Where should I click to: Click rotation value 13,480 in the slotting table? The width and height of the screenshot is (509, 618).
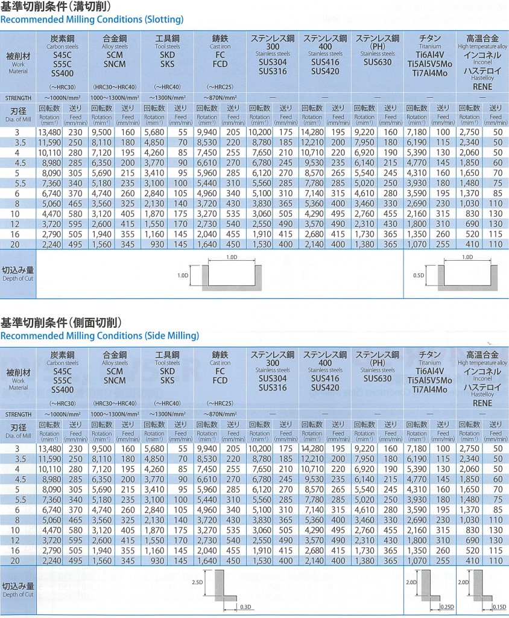[49, 132]
